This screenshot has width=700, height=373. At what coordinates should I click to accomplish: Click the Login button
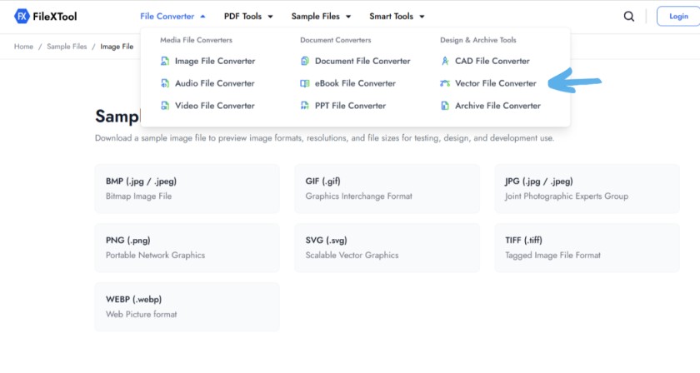pyautogui.click(x=678, y=17)
